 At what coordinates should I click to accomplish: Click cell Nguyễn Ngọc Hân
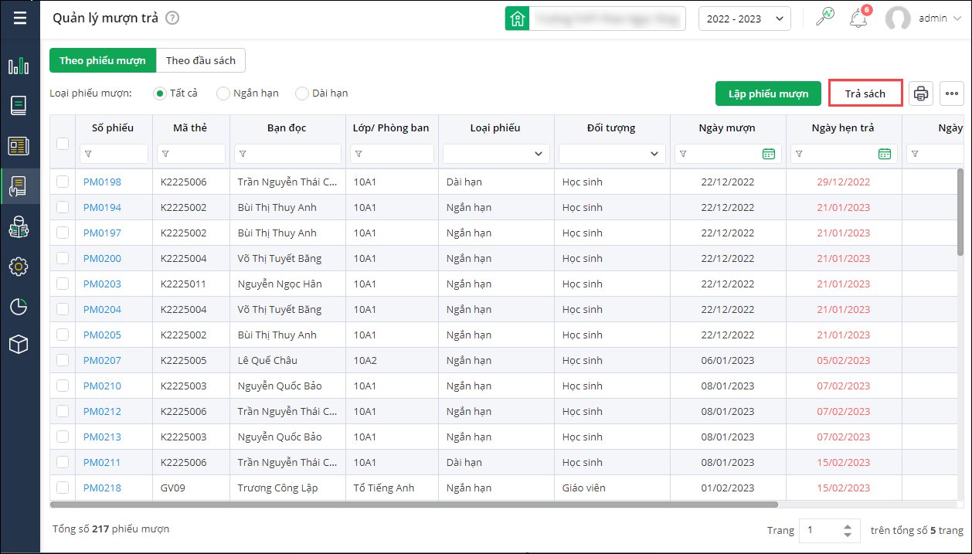[280, 284]
